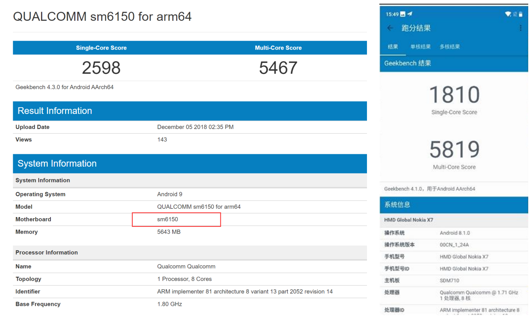
Task: Switch to the 结果 tab
Action: [x=393, y=47]
